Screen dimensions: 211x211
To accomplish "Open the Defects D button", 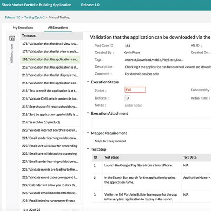I will (127, 98).
